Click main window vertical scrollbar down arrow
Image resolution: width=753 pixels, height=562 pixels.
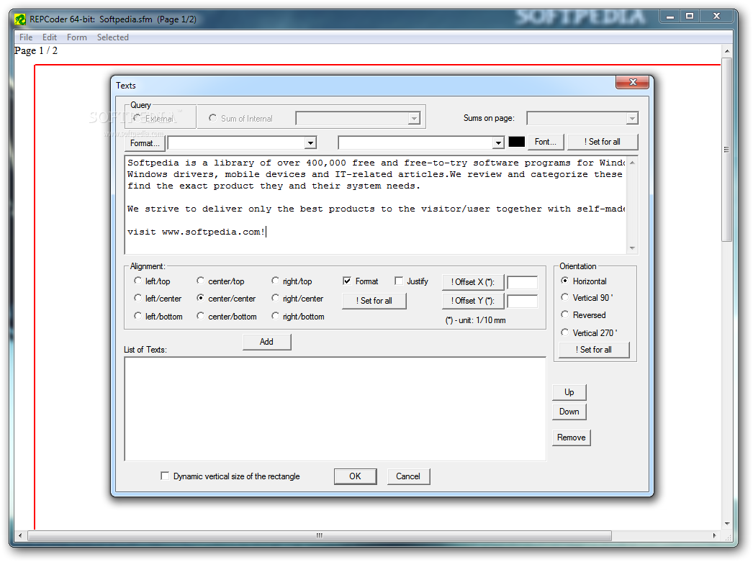pyautogui.click(x=727, y=524)
